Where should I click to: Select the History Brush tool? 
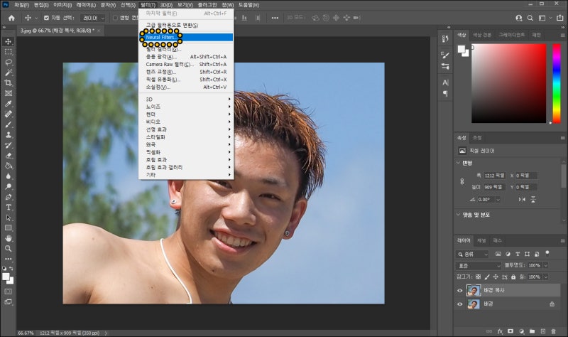pos(9,145)
